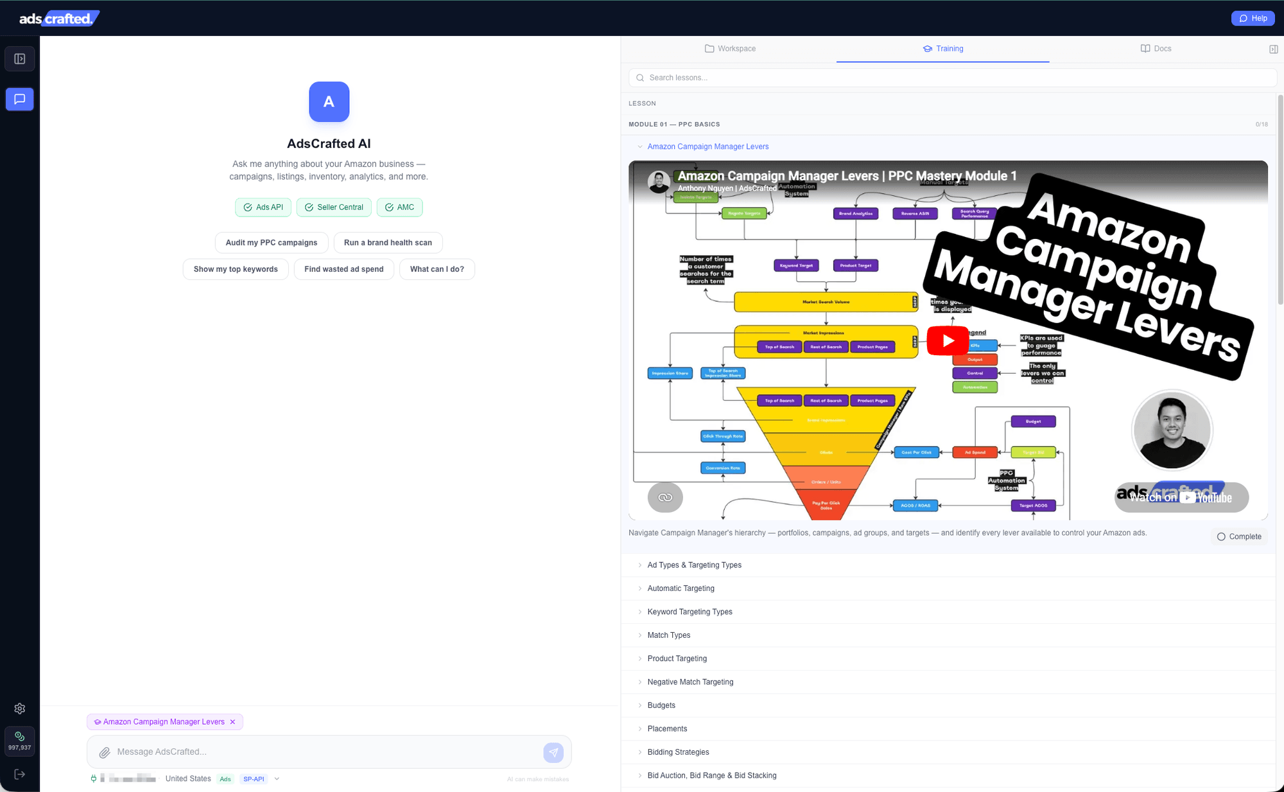This screenshot has width=1284, height=792.
Task: Copy video link icon
Action: coord(665,497)
